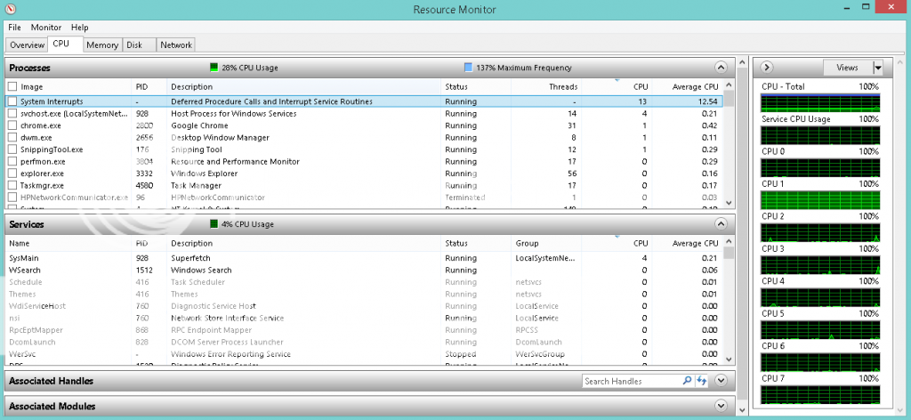The image size is (911, 420).
Task: Type in the Search Handles field
Action: pyautogui.click(x=632, y=381)
